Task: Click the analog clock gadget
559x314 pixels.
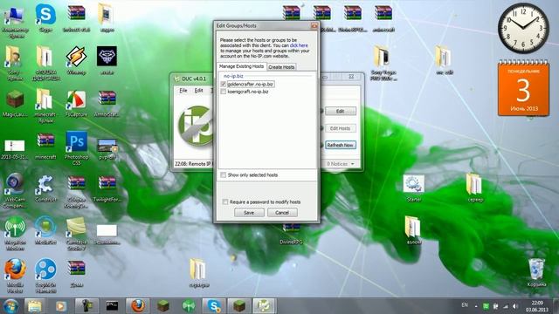Action: tap(523, 29)
